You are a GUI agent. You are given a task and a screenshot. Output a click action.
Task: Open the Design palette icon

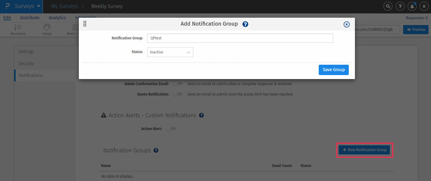coord(47,29)
